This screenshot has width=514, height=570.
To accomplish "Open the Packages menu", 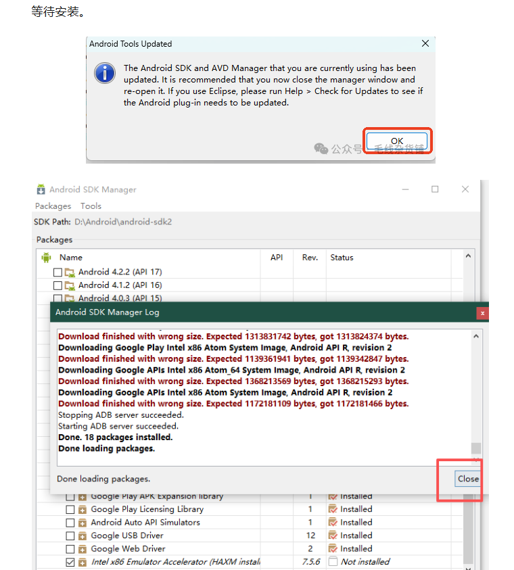I will (x=53, y=206).
